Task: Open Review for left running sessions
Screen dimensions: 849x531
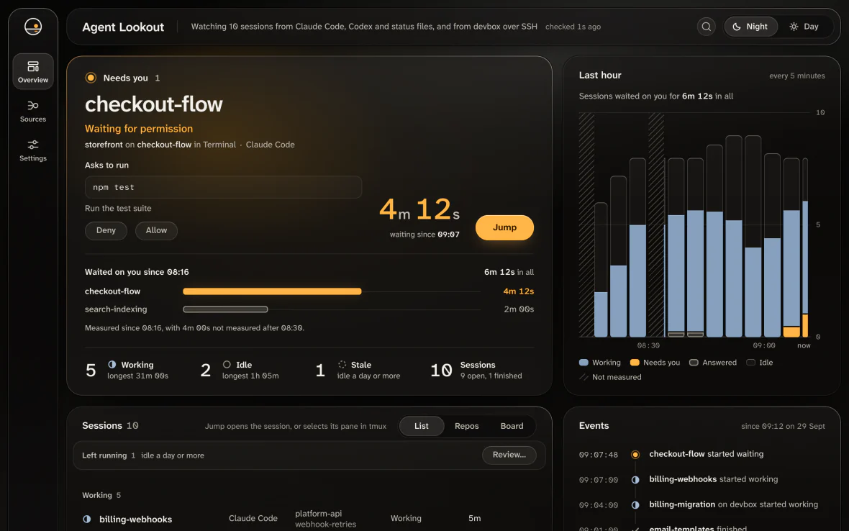Action: click(509, 455)
